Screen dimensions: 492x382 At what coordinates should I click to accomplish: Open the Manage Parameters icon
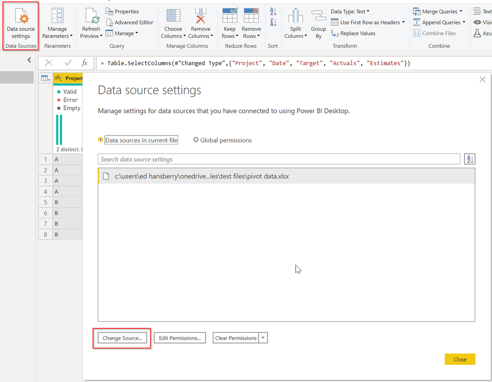(58, 16)
